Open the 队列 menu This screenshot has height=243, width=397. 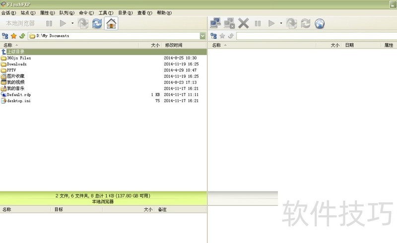click(67, 13)
